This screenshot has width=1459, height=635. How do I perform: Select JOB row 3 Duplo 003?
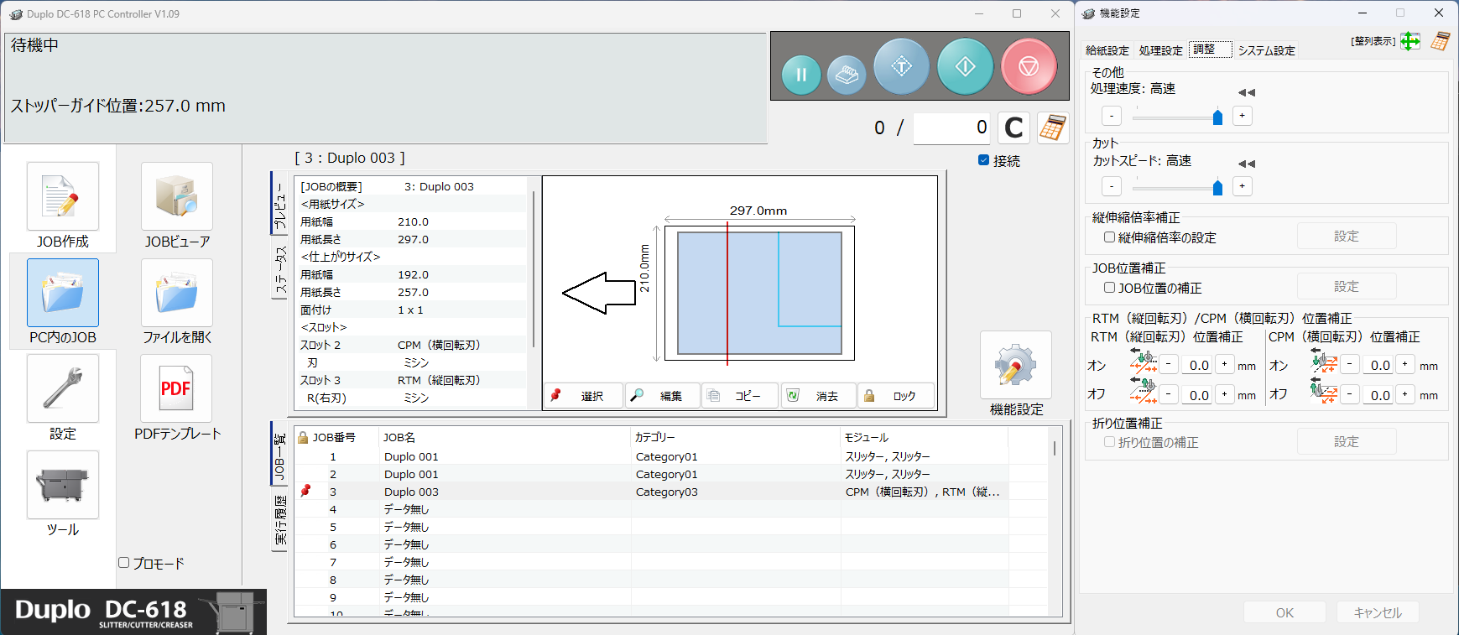tap(671, 492)
